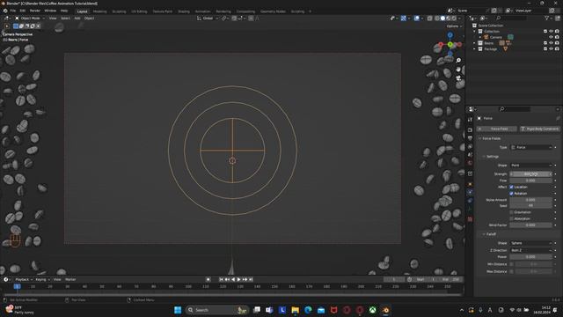The image size is (563, 317).
Task: Open the timeline Marker menu
Action: [70, 279]
